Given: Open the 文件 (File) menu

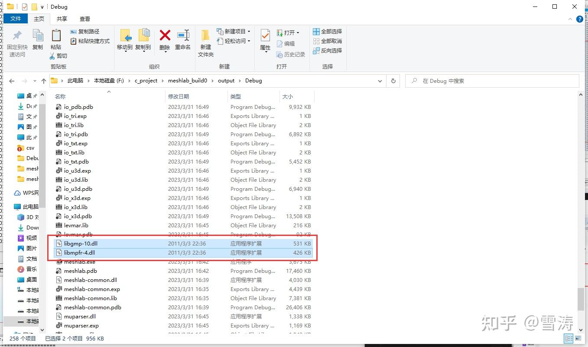Looking at the screenshot, I should click(x=16, y=19).
